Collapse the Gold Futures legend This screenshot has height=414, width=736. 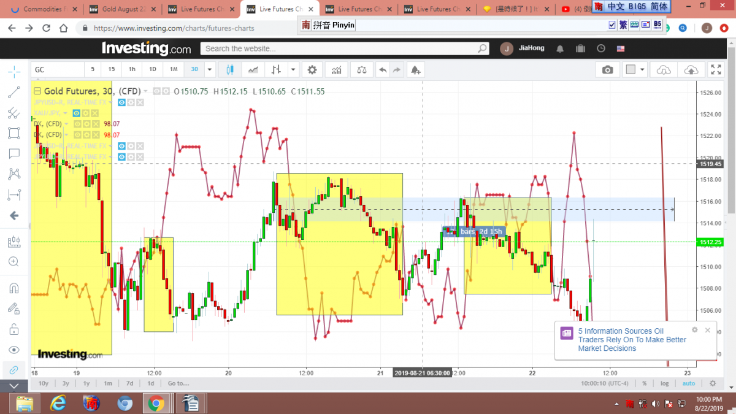tap(37, 91)
